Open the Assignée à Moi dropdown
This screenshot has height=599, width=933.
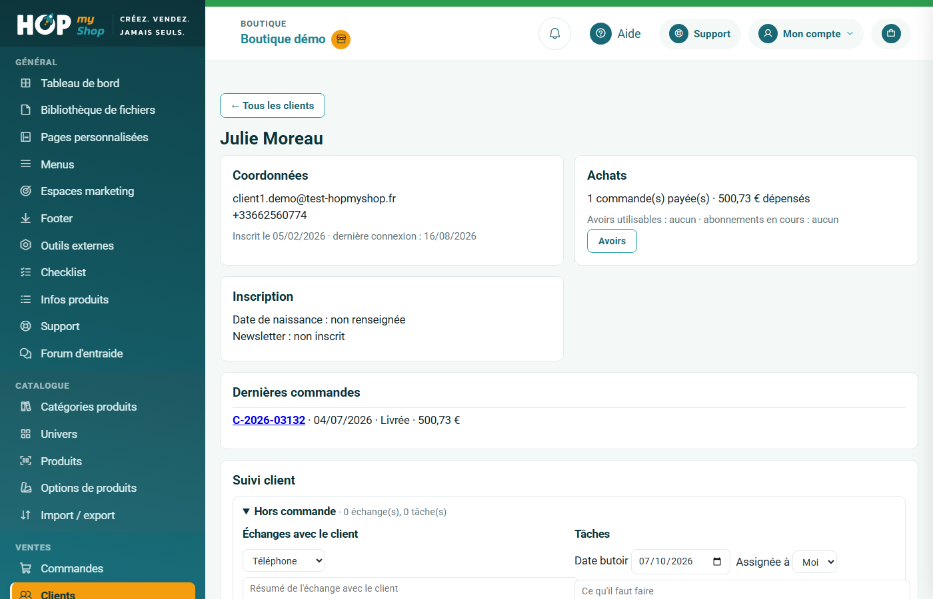coord(814,562)
